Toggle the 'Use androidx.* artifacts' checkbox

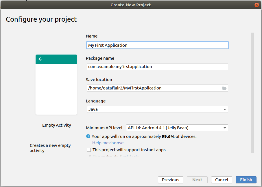(x=89, y=156)
